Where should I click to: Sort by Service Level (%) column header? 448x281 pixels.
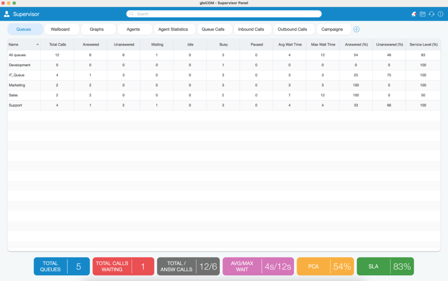coord(423,45)
